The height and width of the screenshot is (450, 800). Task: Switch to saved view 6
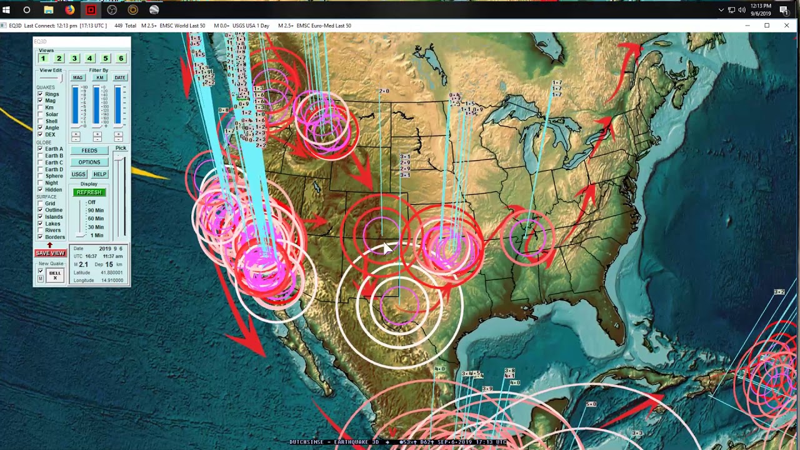121,58
